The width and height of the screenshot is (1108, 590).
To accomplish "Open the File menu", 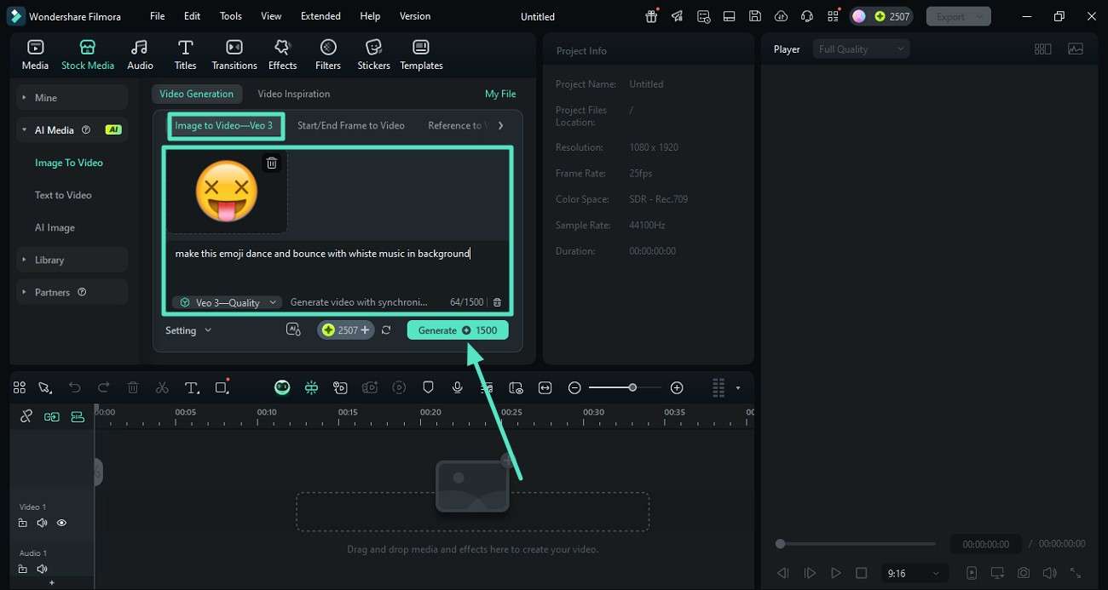I will [158, 16].
